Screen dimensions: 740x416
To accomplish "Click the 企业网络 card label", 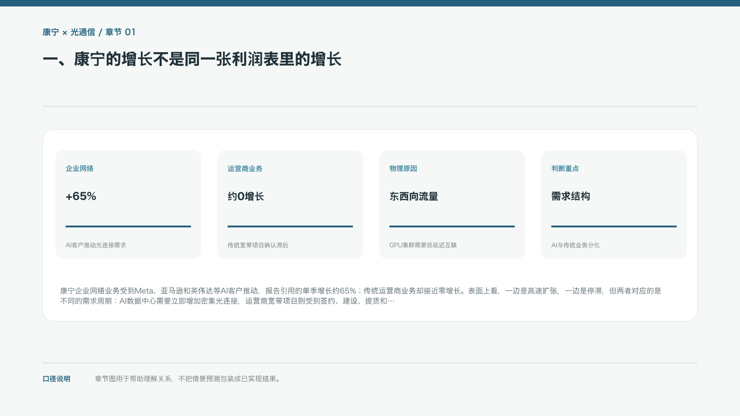I will [x=80, y=168].
